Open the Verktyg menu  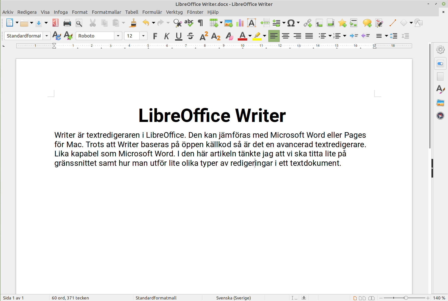(x=174, y=12)
